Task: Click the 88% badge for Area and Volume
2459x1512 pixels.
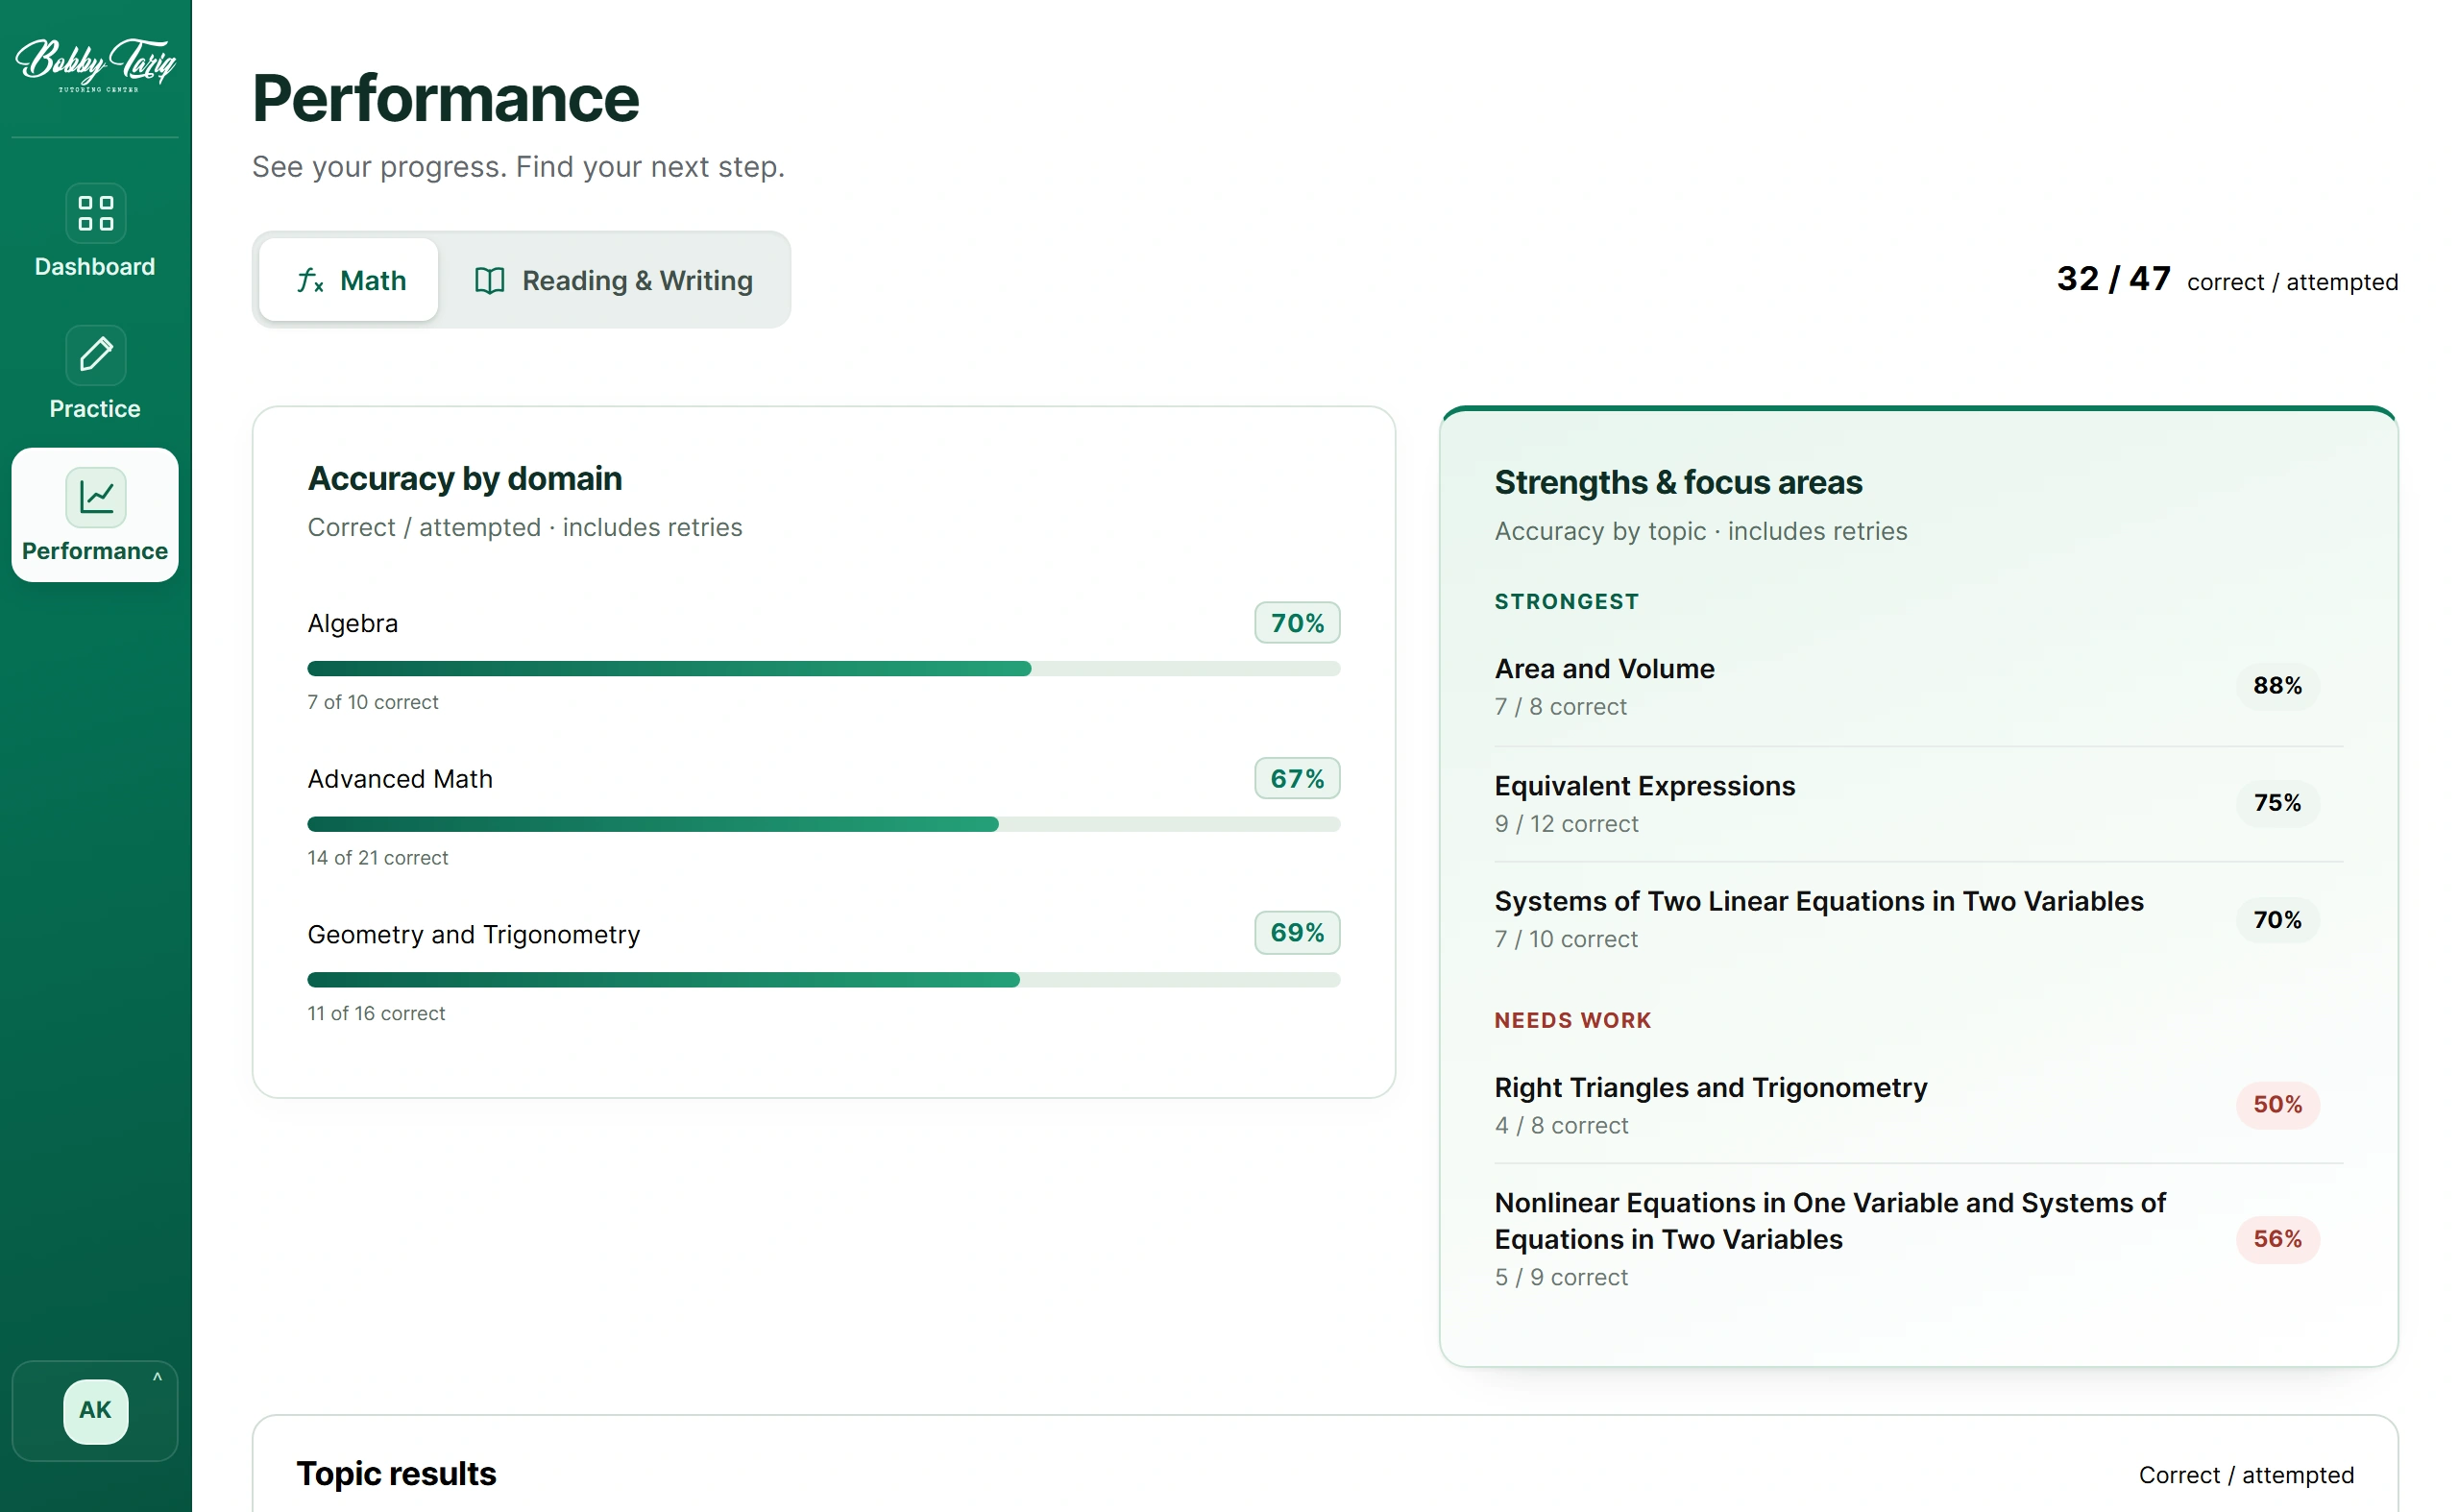Action: [2278, 686]
